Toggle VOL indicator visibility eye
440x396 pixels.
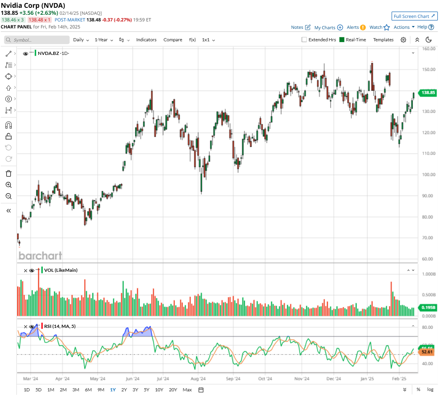(32, 271)
